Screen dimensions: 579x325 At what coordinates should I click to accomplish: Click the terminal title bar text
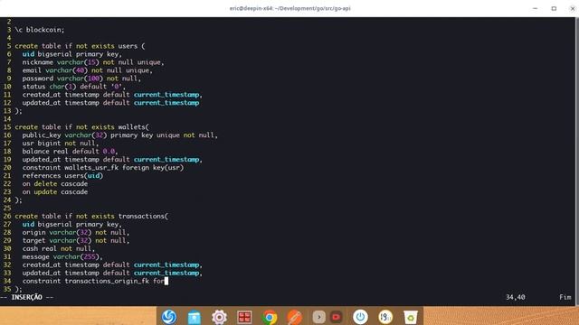pos(289,8)
